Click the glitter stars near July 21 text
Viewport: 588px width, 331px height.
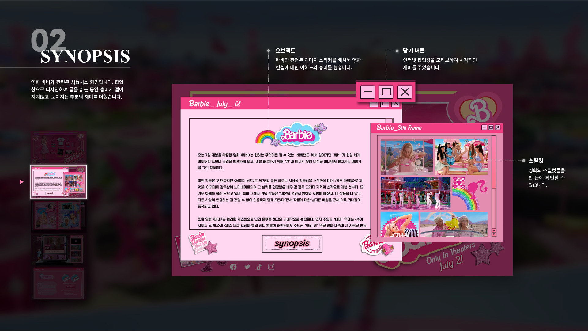tap(487, 253)
